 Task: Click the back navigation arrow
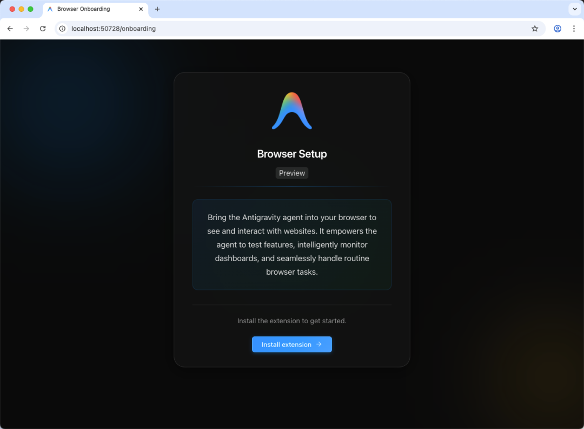[x=10, y=29]
